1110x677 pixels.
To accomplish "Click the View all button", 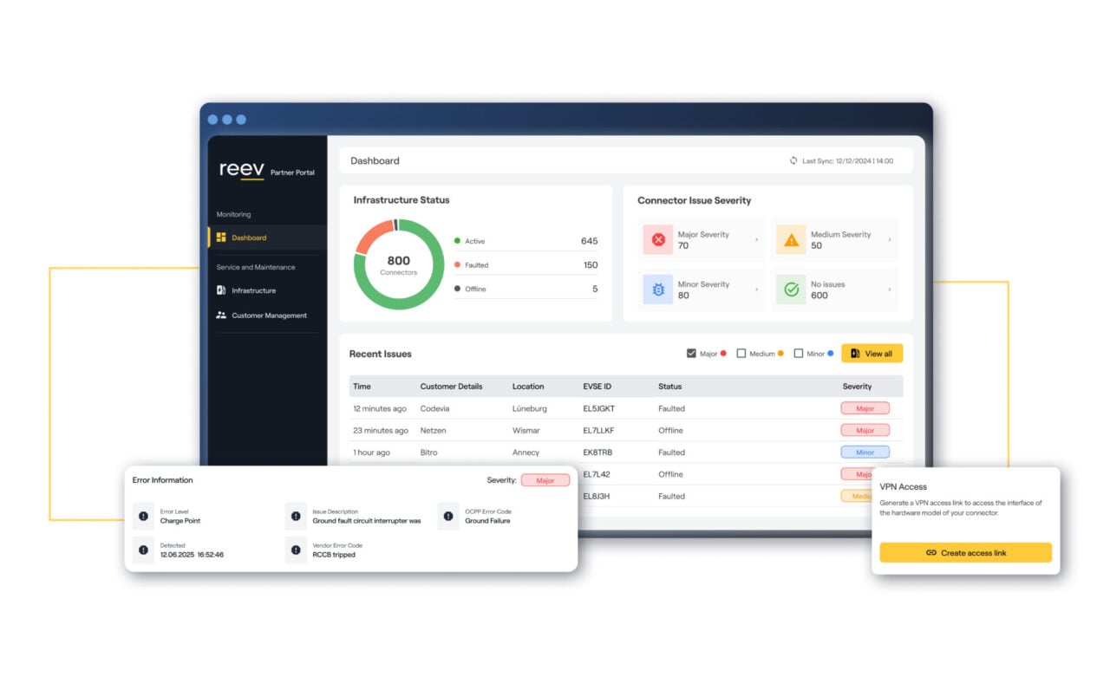I will point(872,354).
